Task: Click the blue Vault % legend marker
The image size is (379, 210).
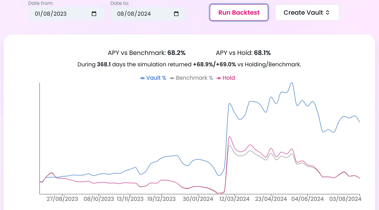Action: [142, 78]
